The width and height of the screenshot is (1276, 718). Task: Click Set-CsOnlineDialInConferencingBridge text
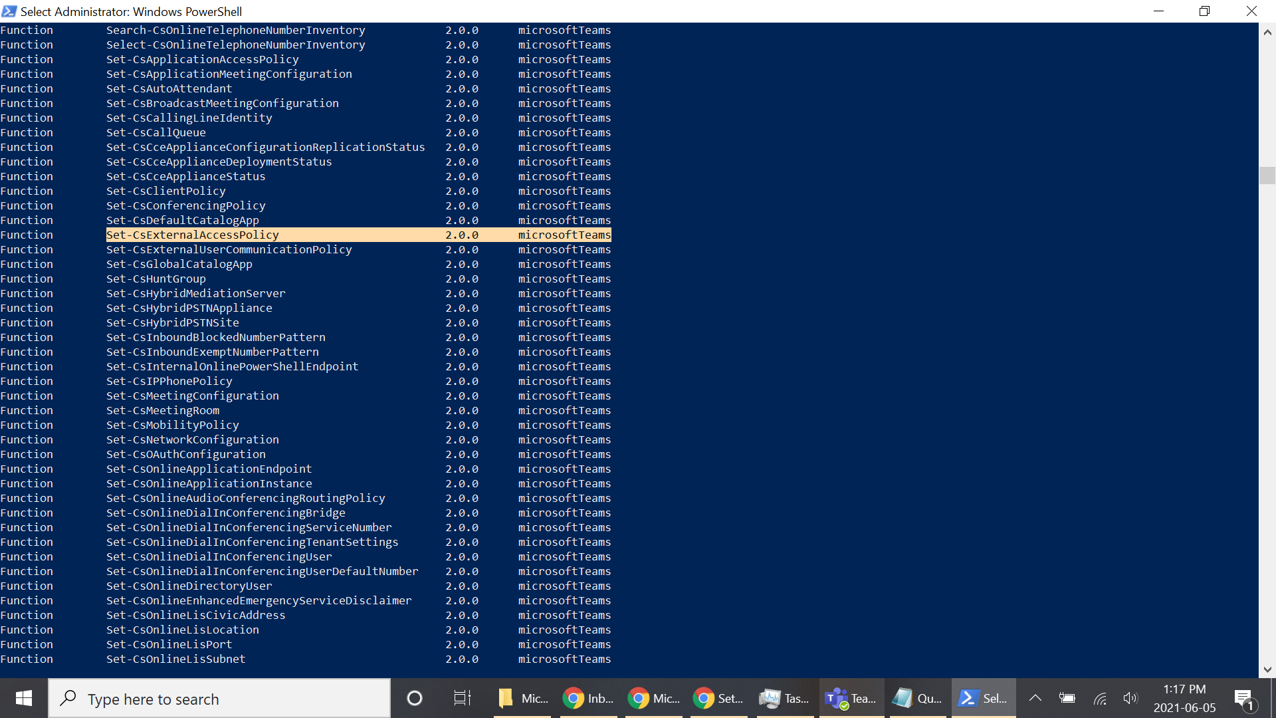pos(226,513)
